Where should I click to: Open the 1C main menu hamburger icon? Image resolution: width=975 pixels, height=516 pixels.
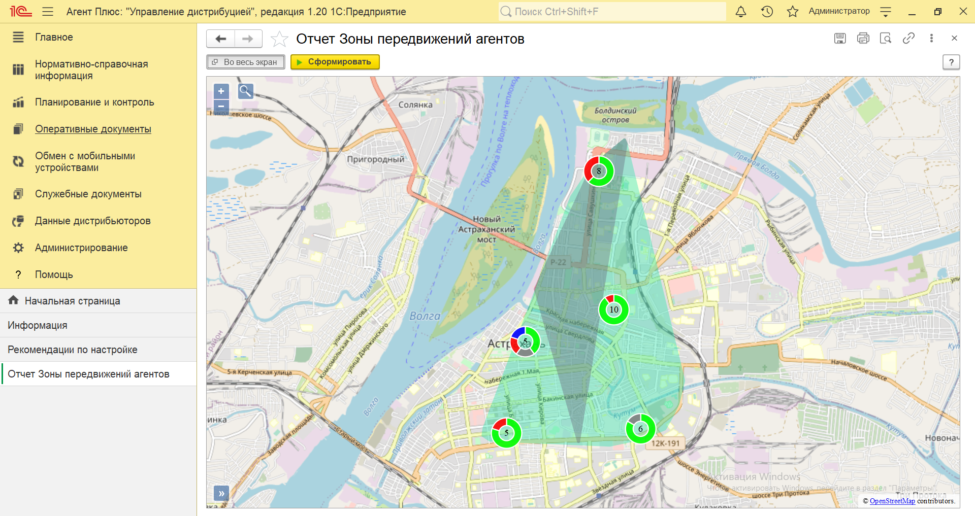coord(48,12)
